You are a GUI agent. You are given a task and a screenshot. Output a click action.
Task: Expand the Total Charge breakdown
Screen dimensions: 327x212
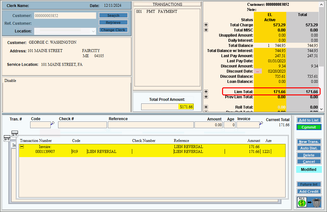[x=206, y=25]
